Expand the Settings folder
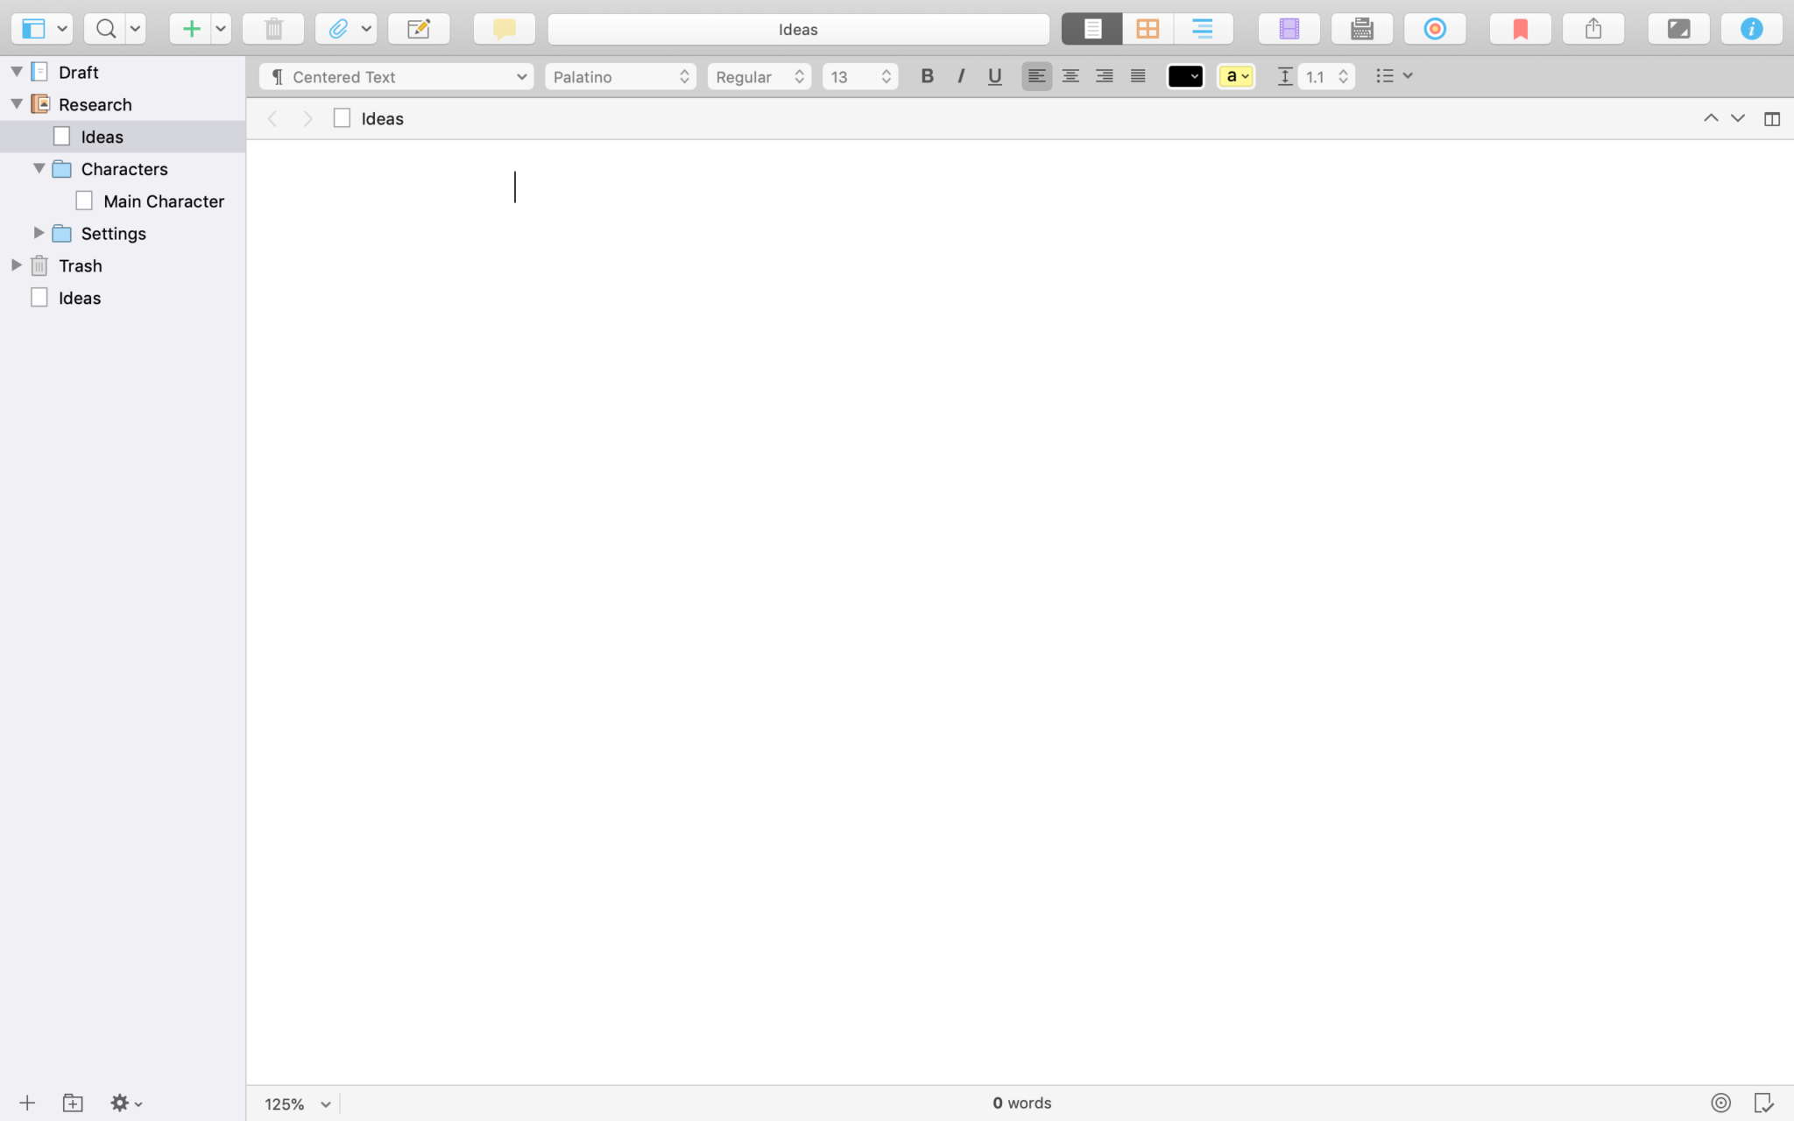1794x1121 pixels. (x=39, y=233)
